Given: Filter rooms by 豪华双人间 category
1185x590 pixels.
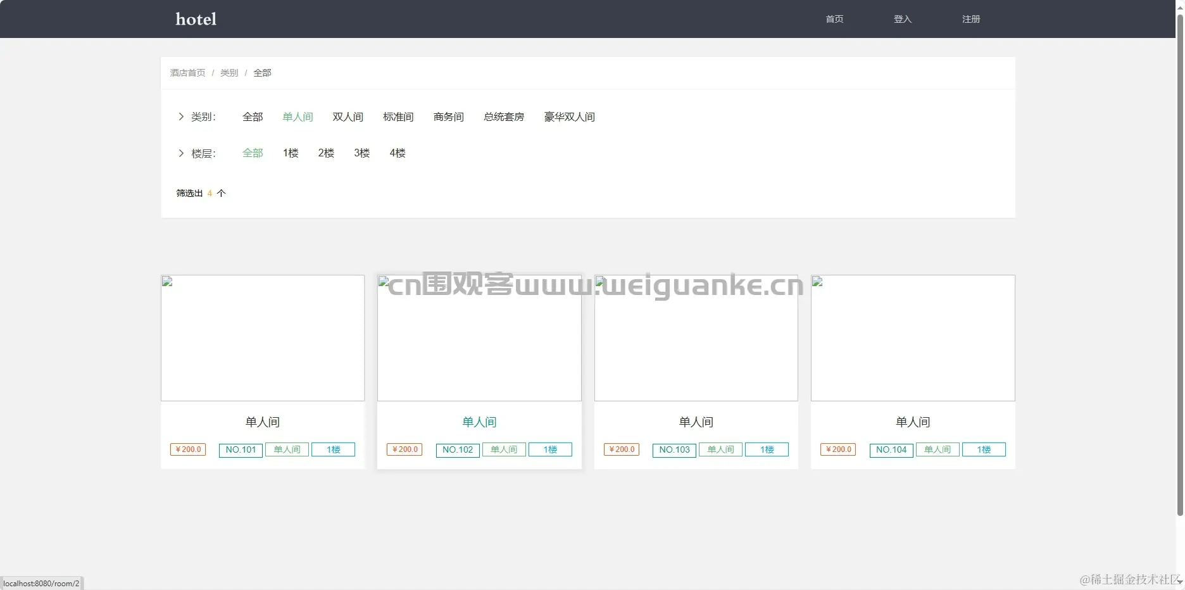Looking at the screenshot, I should (x=570, y=116).
